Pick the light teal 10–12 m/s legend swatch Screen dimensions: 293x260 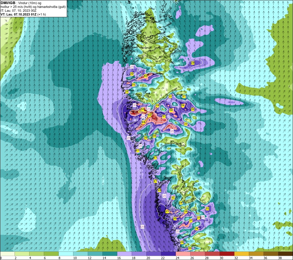[81, 254]
